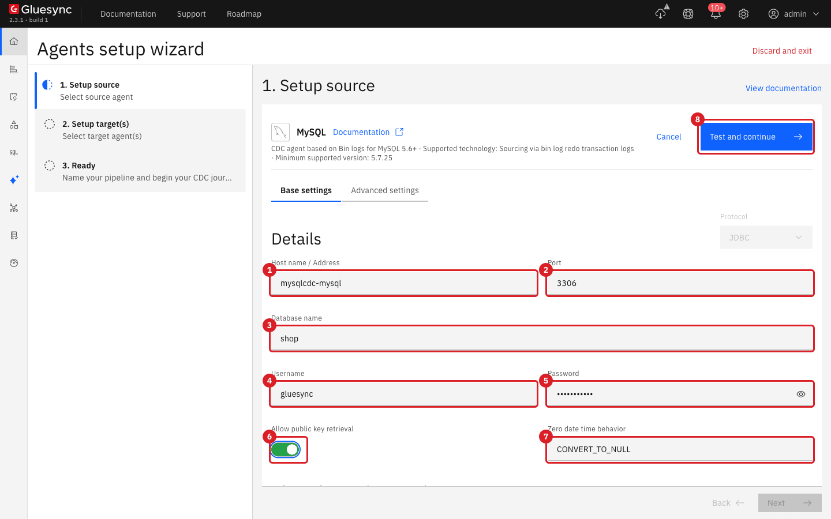The image size is (831, 519).
Task: Open notifications bell with 10+ badge
Action: (716, 13)
